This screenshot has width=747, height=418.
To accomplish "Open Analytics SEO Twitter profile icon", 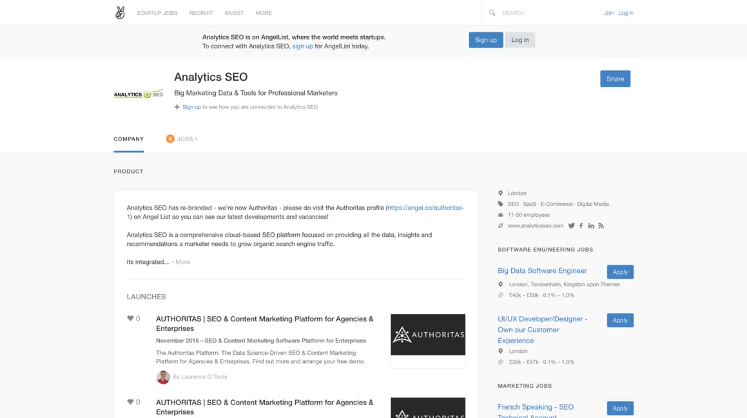I will [x=571, y=226].
